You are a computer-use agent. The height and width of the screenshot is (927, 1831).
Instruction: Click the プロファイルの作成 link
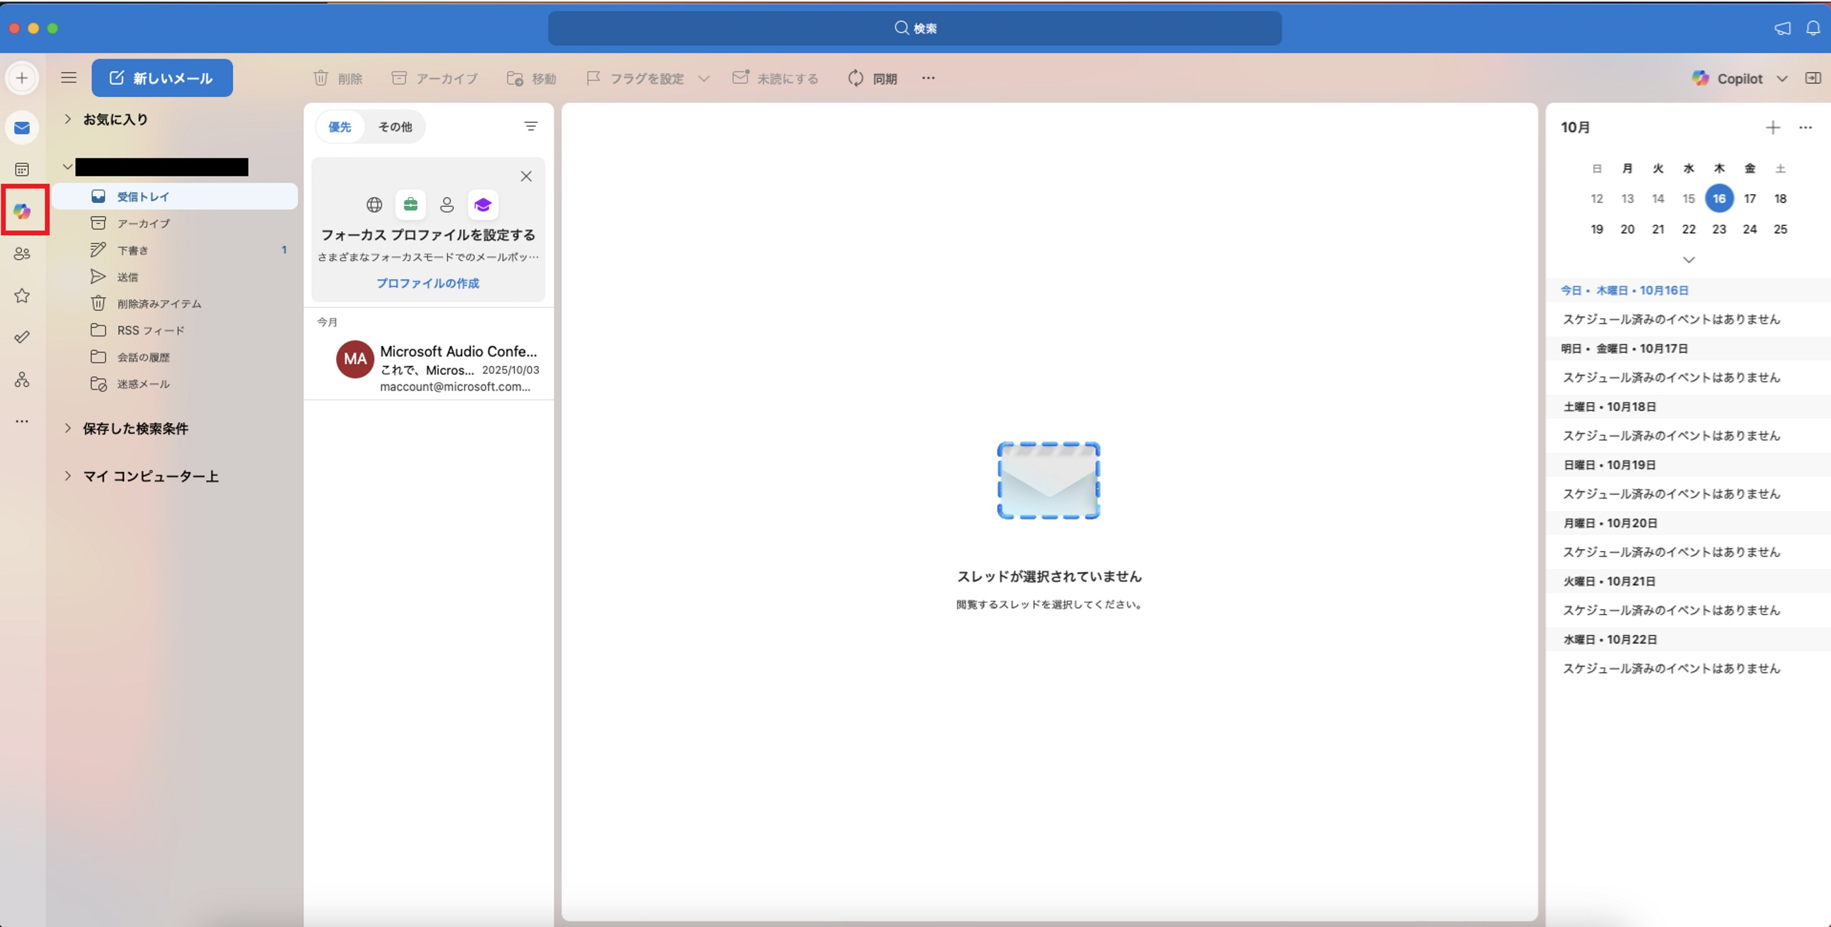pos(427,282)
